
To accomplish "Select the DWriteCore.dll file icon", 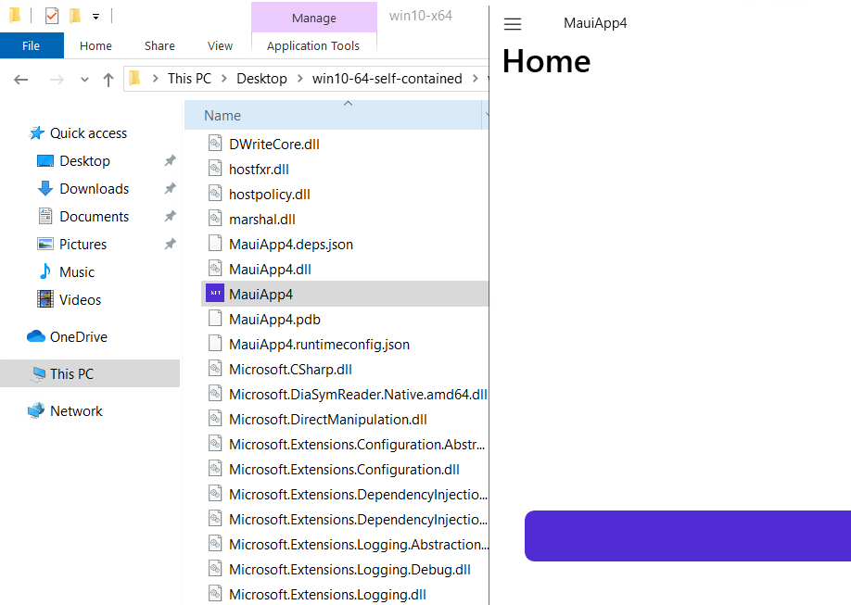I will (x=215, y=144).
